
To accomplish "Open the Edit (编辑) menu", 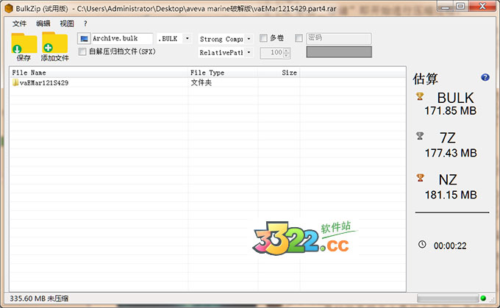I will pos(43,24).
